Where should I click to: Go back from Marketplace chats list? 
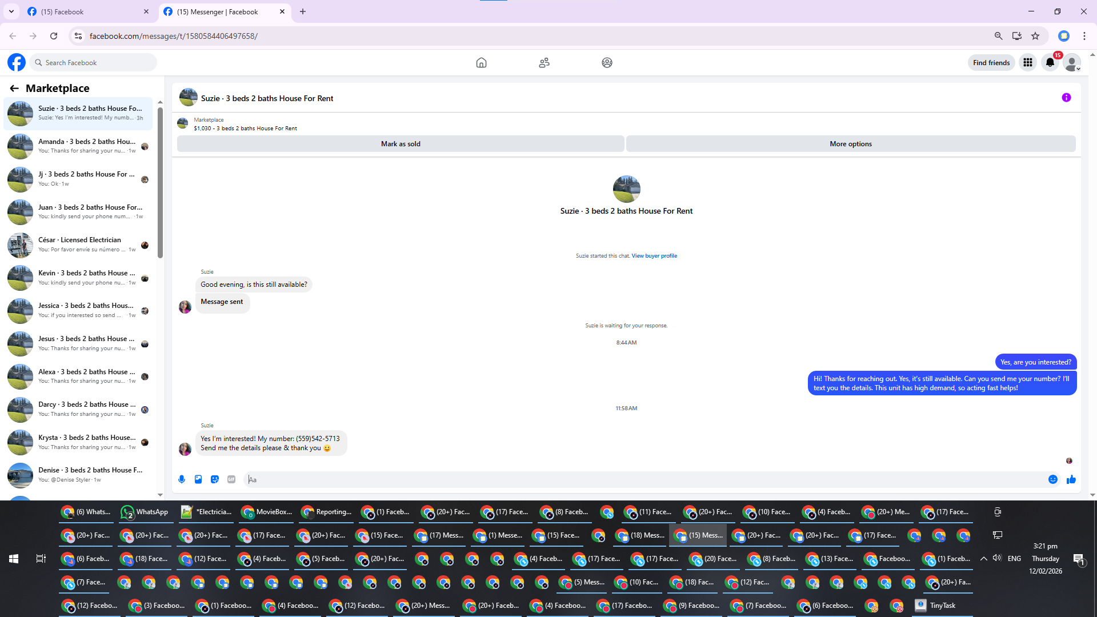pos(14,88)
